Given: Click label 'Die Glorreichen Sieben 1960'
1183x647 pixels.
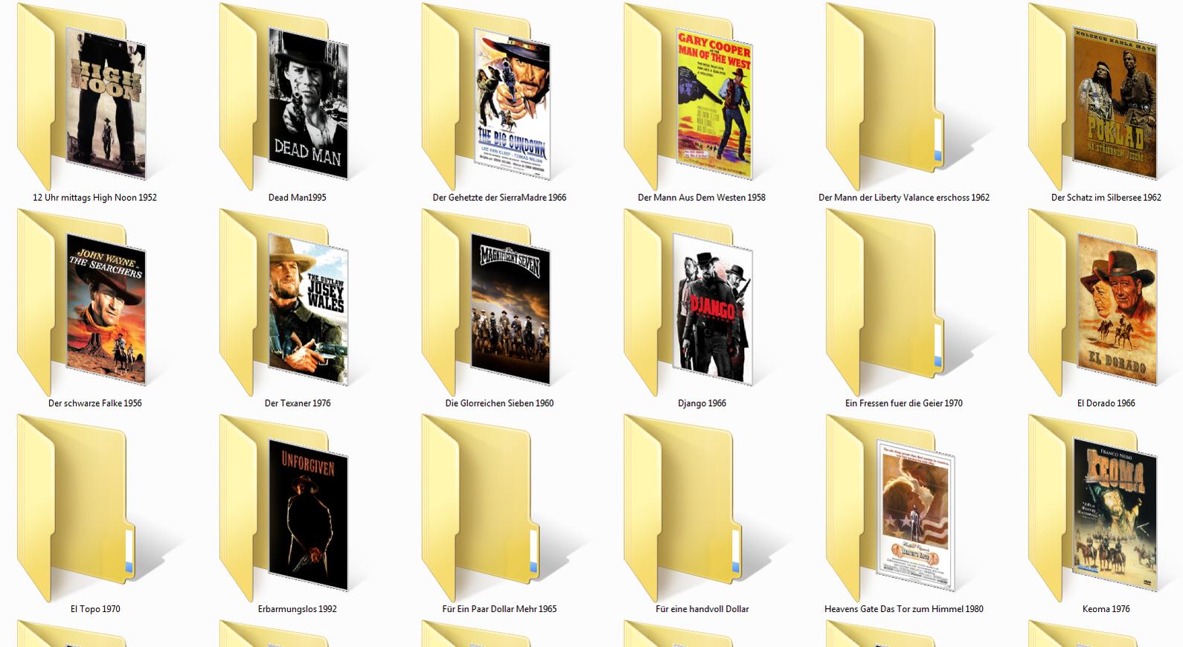Looking at the screenshot, I should click(x=499, y=404).
